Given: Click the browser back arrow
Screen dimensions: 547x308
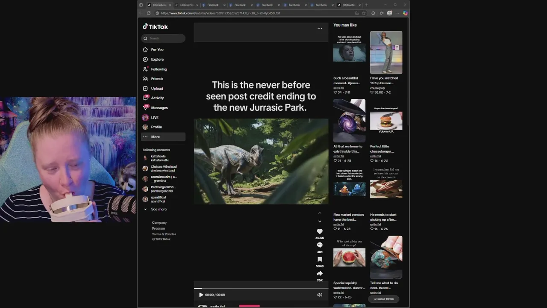Looking at the screenshot, I should pyautogui.click(x=141, y=13).
